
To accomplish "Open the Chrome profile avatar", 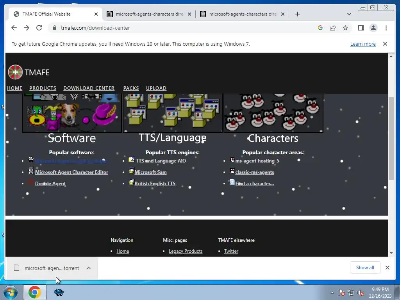I will click(373, 28).
